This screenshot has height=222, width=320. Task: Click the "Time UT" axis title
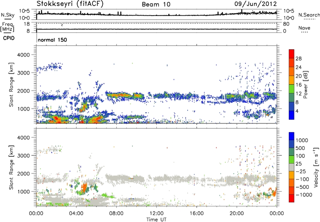(156, 220)
